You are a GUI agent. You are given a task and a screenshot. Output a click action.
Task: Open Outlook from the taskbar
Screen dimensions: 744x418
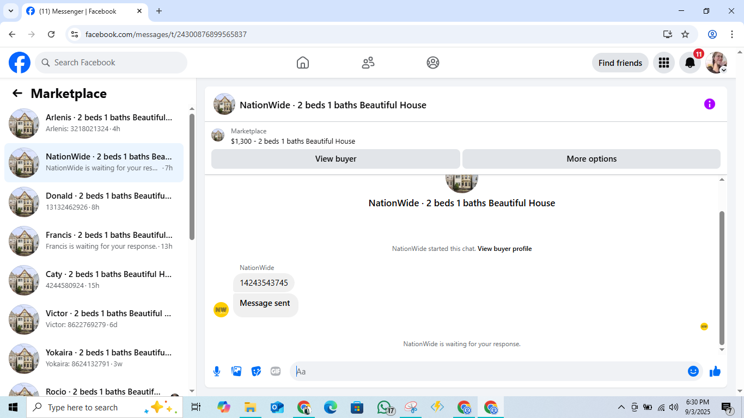coord(277,407)
